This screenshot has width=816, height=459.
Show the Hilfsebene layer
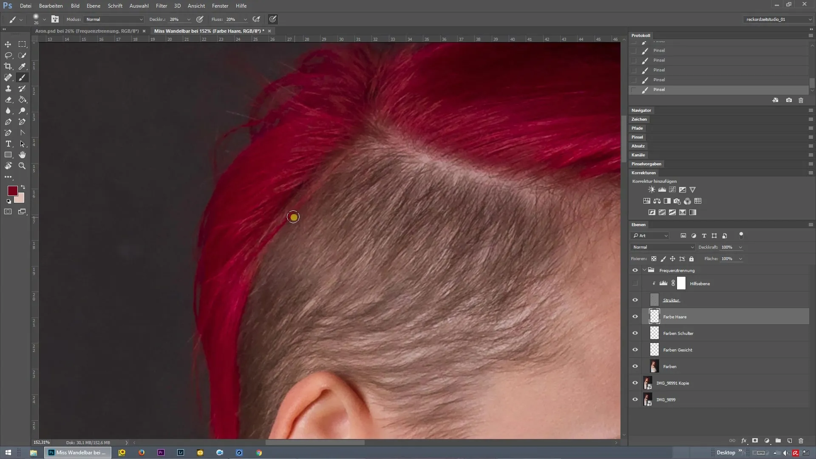pyautogui.click(x=635, y=283)
